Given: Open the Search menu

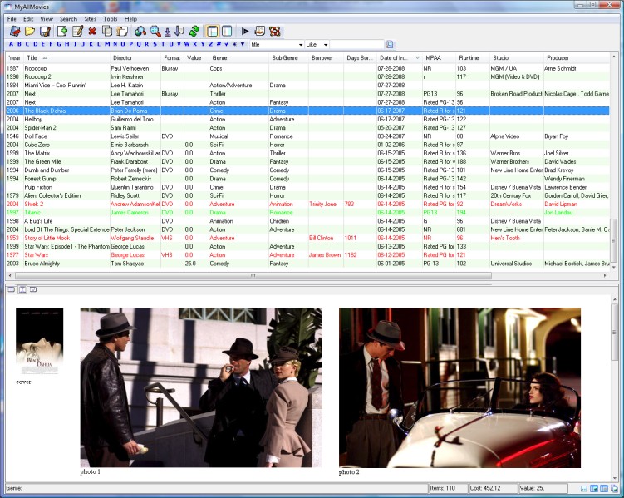Looking at the screenshot, I should tap(68, 19).
